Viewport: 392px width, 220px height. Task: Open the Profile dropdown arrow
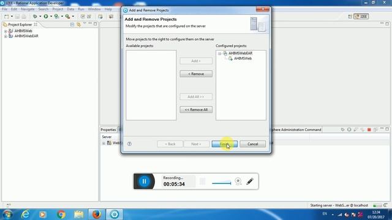click(x=62, y=16)
